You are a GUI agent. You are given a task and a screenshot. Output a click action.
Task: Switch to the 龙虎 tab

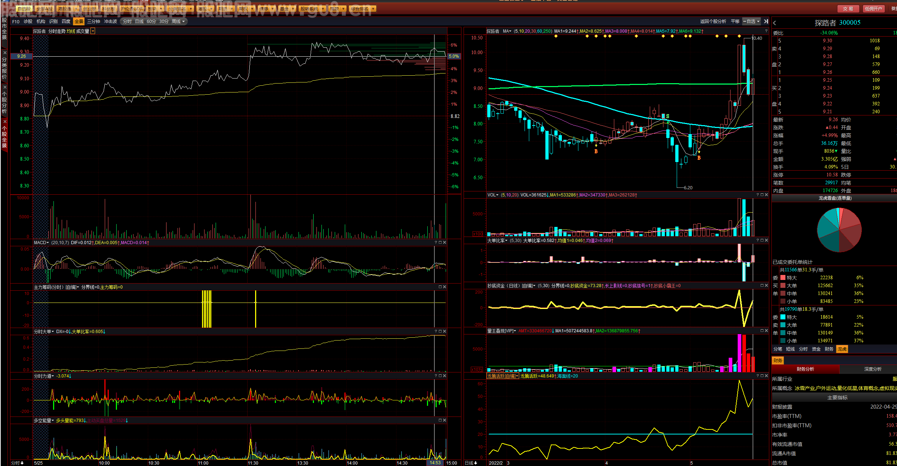[x=842, y=349]
